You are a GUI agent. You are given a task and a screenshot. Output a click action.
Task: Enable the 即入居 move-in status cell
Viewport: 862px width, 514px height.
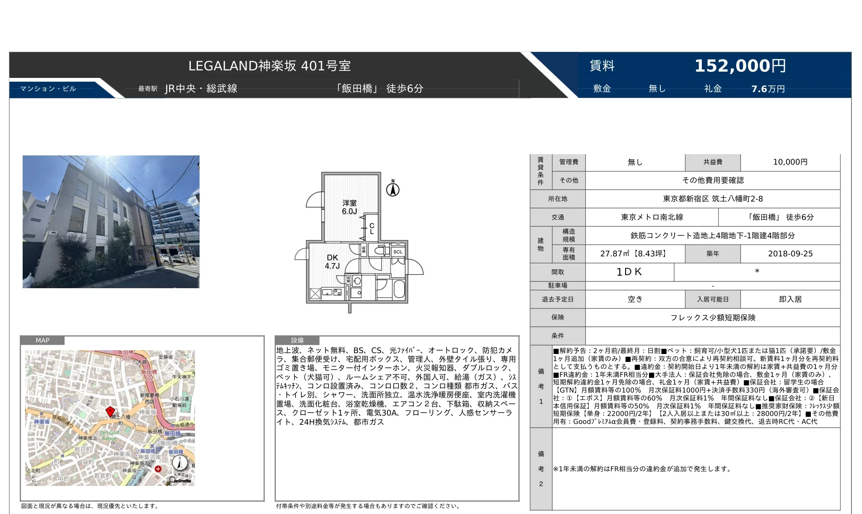[792, 299]
